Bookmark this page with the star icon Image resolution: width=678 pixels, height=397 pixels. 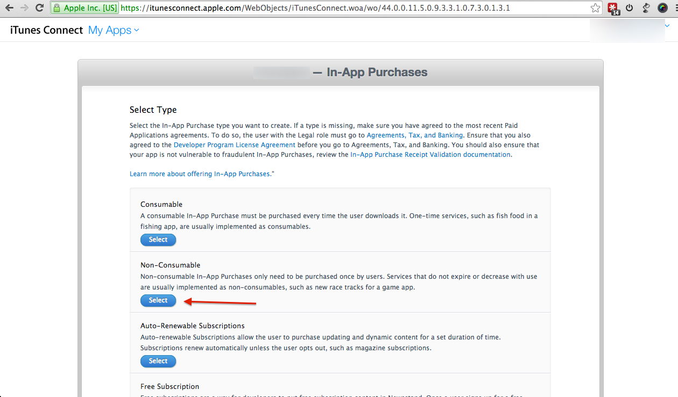click(595, 8)
